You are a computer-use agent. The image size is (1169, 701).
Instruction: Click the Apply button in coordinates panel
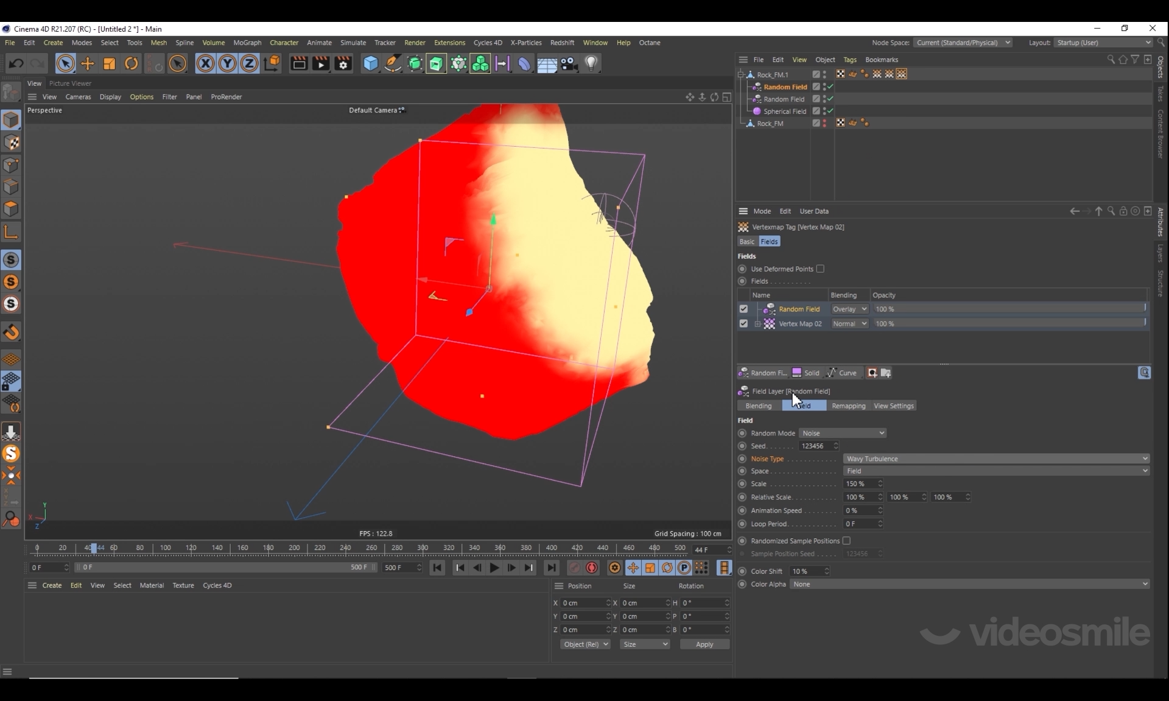pyautogui.click(x=704, y=644)
